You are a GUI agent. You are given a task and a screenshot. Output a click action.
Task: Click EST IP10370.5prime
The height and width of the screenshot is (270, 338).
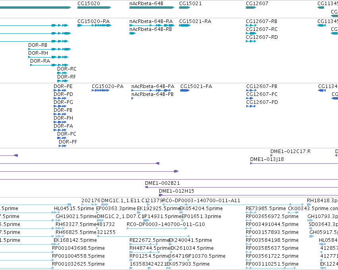click(x=206, y=256)
